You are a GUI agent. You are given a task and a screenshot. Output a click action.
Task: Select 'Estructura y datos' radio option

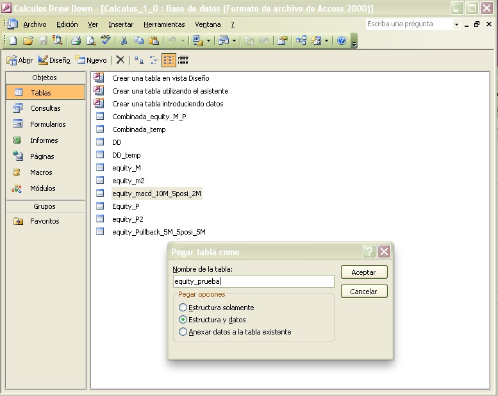pyautogui.click(x=183, y=320)
